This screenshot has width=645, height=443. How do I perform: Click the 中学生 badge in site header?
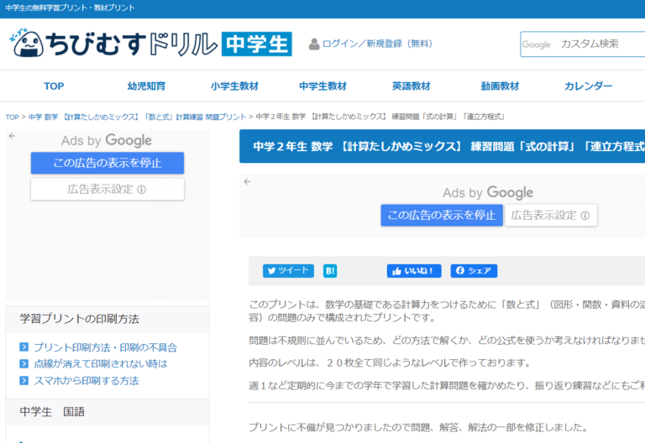tap(257, 44)
